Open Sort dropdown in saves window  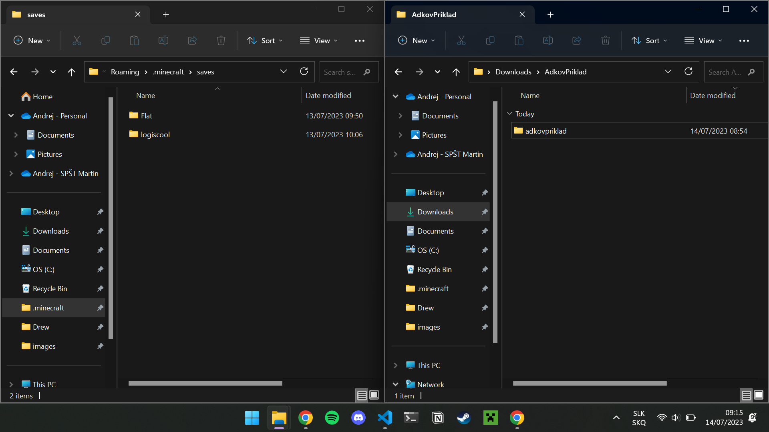pyautogui.click(x=265, y=40)
